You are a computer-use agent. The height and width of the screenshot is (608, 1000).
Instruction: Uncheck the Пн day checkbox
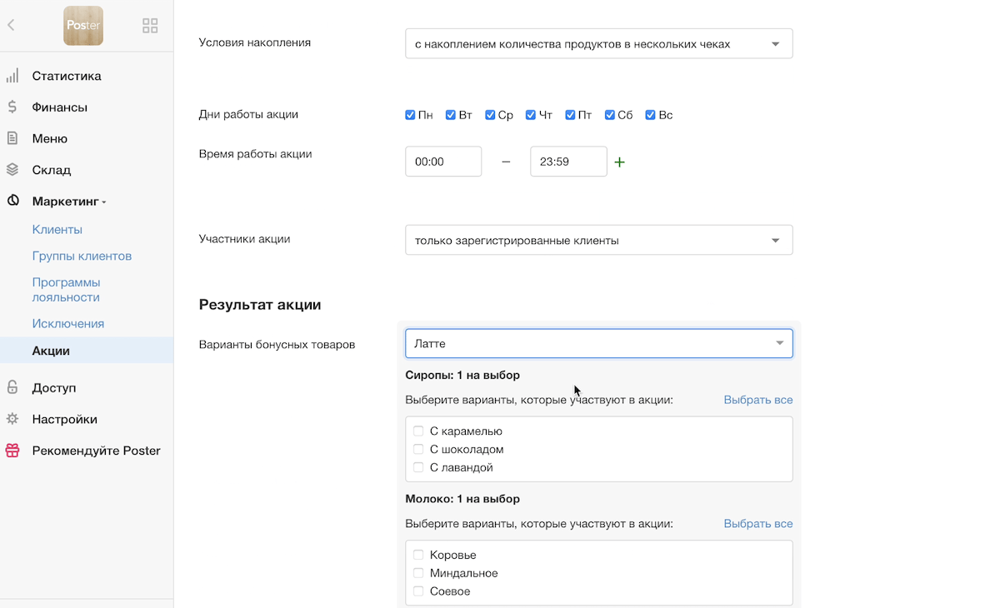click(x=410, y=115)
